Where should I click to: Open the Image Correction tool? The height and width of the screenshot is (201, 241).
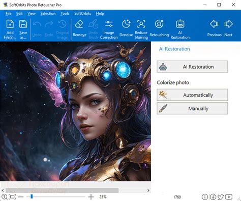tap(109, 30)
